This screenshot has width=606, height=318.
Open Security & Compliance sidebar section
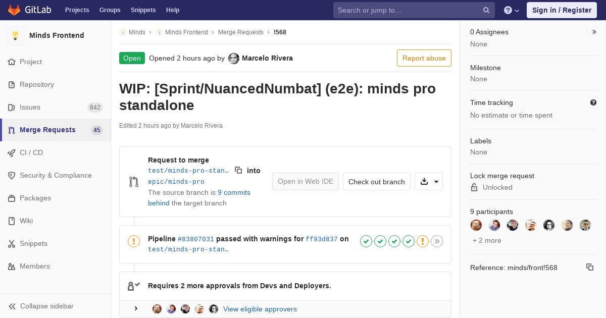coord(56,175)
